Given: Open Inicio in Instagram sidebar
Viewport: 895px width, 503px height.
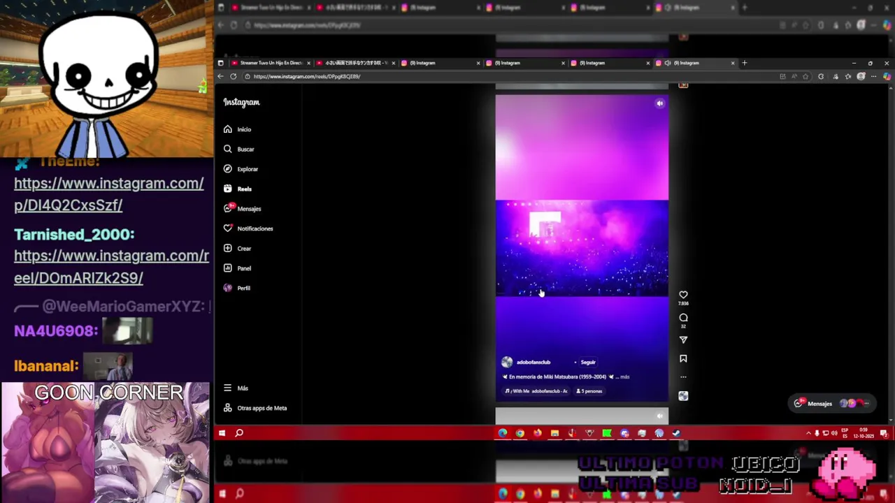Looking at the screenshot, I should click(238, 129).
